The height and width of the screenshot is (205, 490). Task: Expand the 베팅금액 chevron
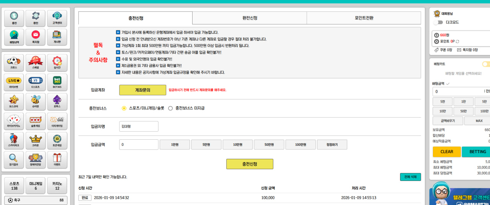(x=448, y=84)
